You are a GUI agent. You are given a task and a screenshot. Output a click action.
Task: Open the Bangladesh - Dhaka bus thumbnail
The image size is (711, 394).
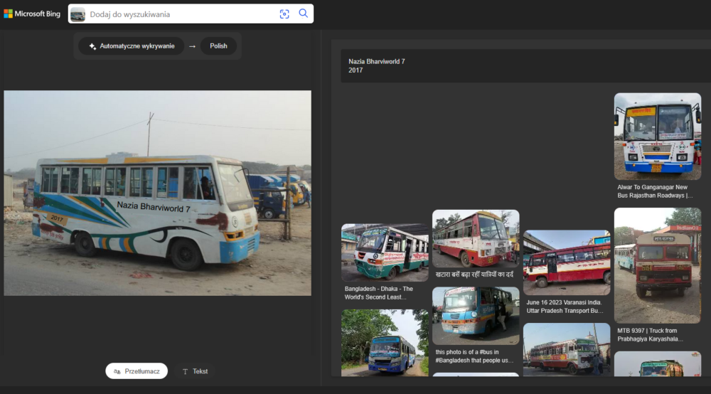(x=385, y=252)
